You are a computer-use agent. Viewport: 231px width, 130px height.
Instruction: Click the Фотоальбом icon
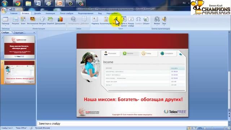coord(32,19)
